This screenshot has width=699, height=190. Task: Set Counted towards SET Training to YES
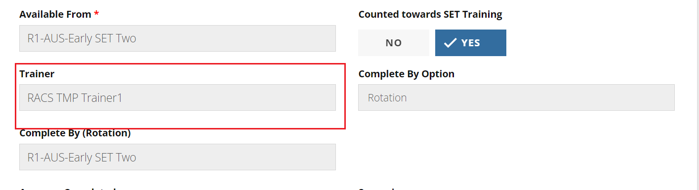tap(471, 43)
